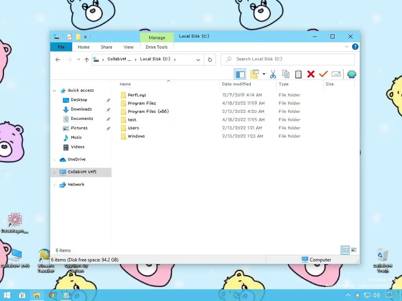Screen dimensions: 402x301
Task: Open Notepad from taskbar
Action: 66,295
